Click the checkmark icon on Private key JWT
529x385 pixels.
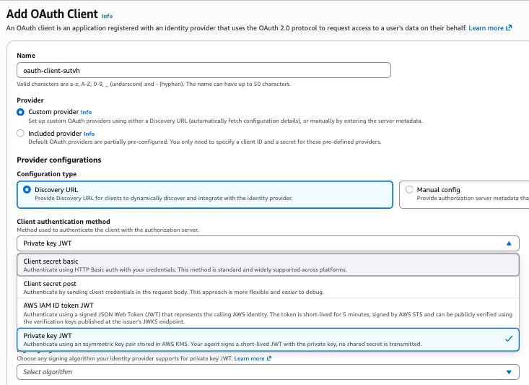click(x=509, y=339)
